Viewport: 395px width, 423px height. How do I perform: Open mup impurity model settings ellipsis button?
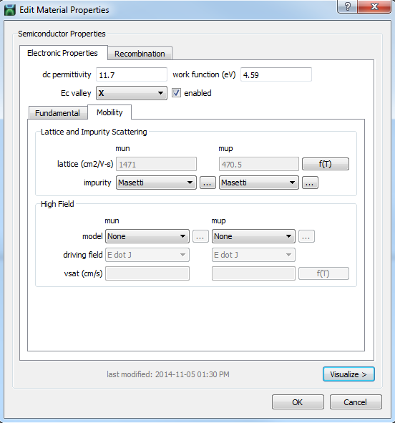310,183
